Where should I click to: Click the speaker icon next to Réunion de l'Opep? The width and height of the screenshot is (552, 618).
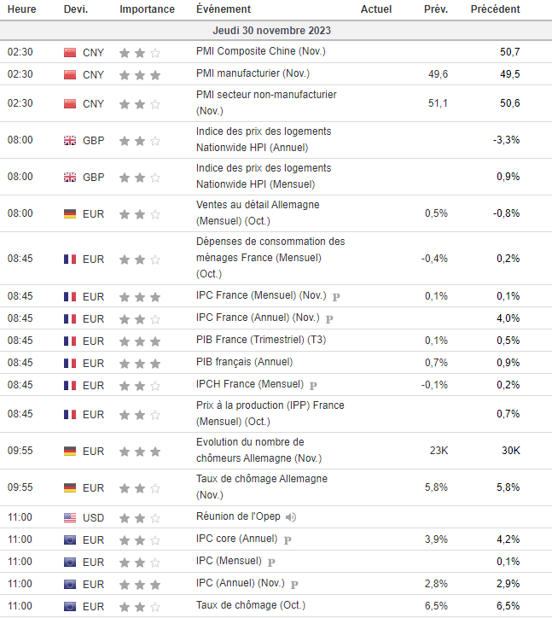pyautogui.click(x=291, y=517)
